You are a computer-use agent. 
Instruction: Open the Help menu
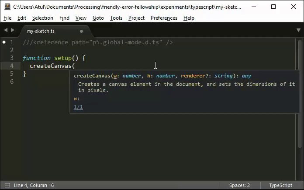click(x=189, y=18)
